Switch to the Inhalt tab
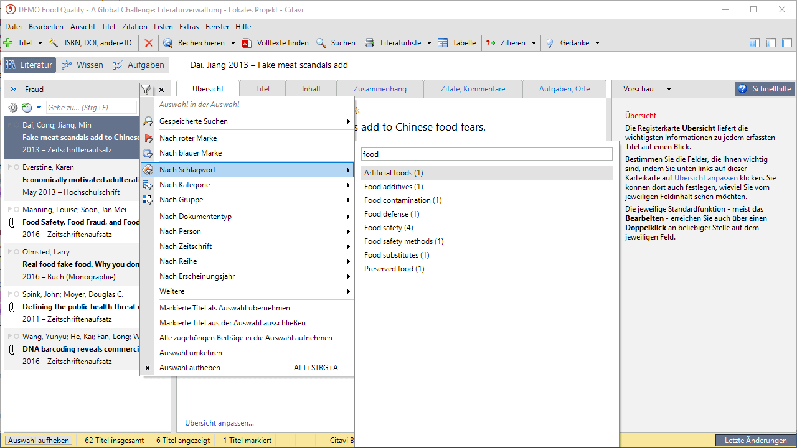797x448 pixels. pos(311,89)
